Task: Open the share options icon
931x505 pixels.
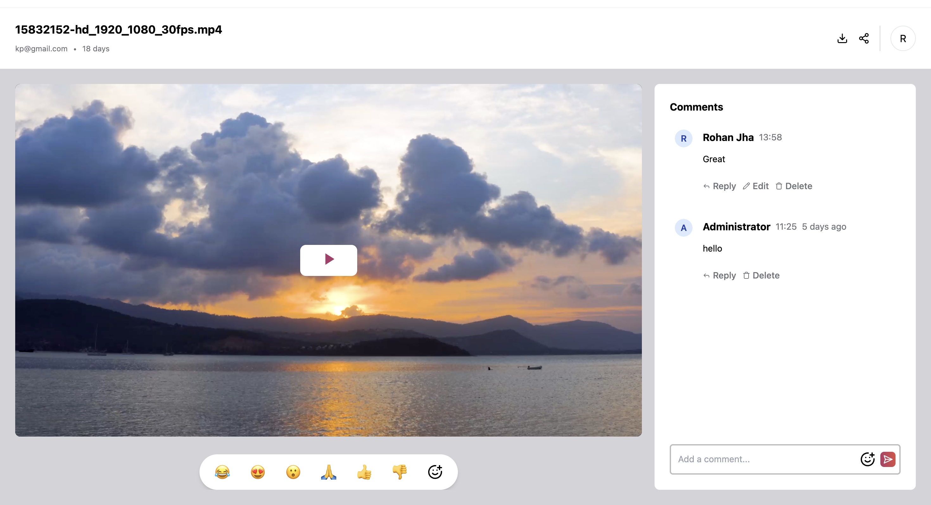Action: click(864, 38)
